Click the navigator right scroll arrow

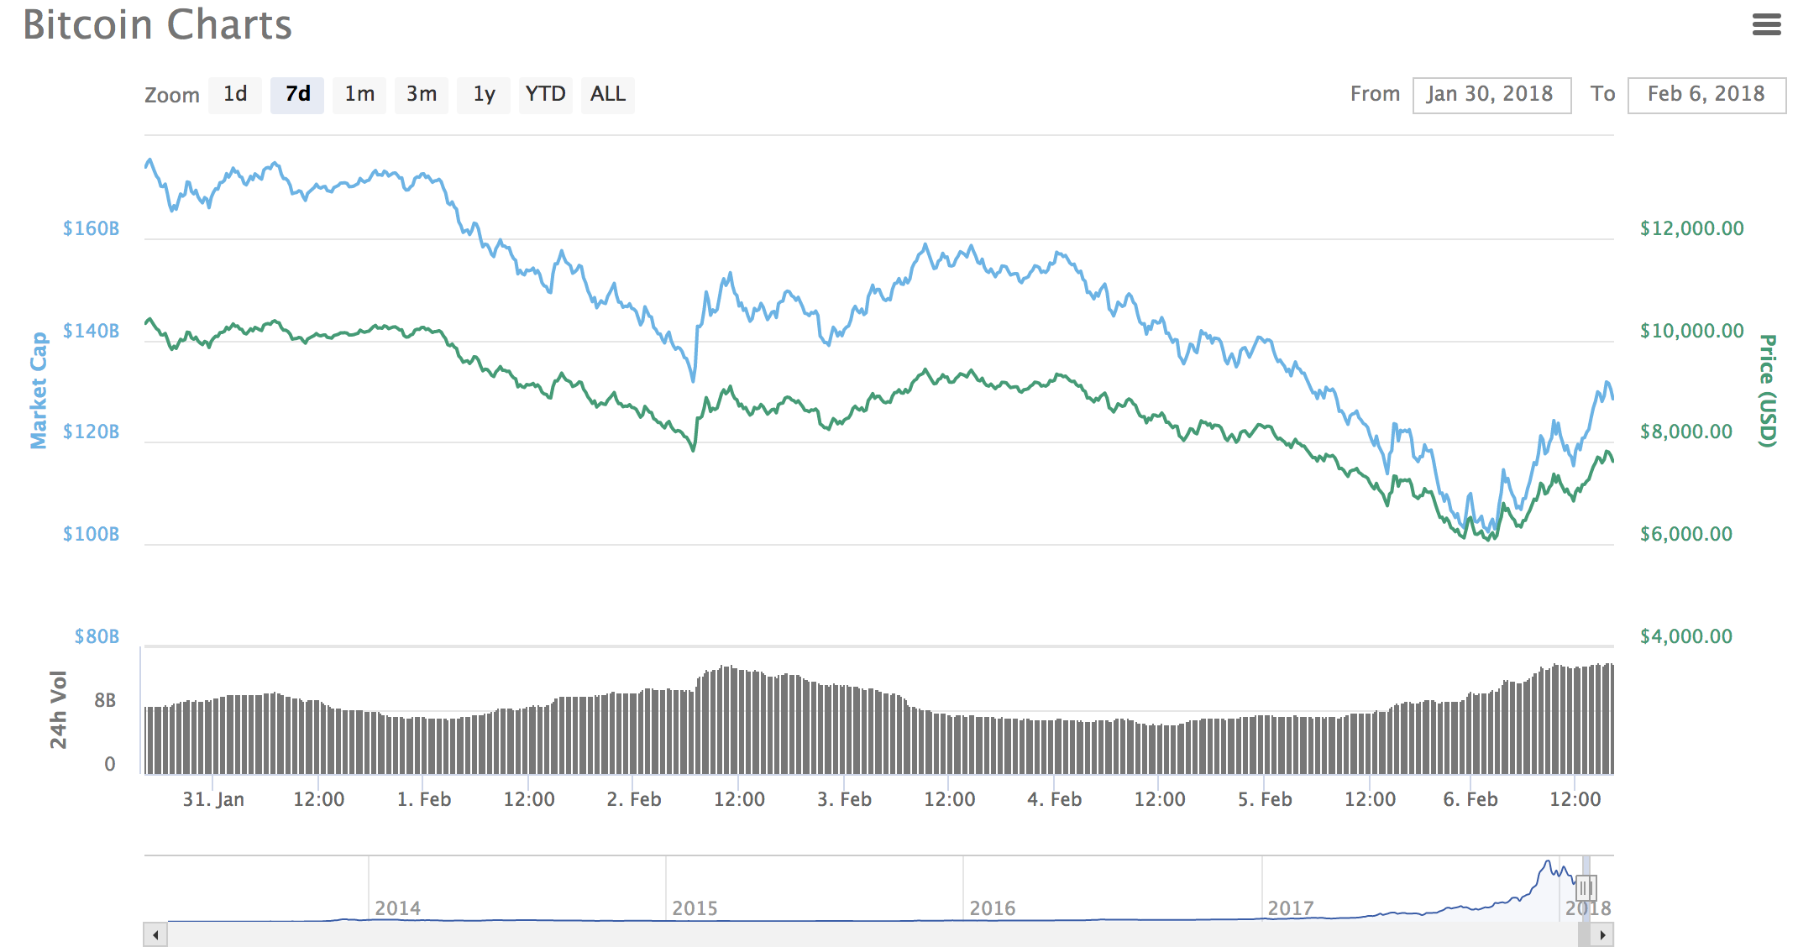click(1602, 934)
